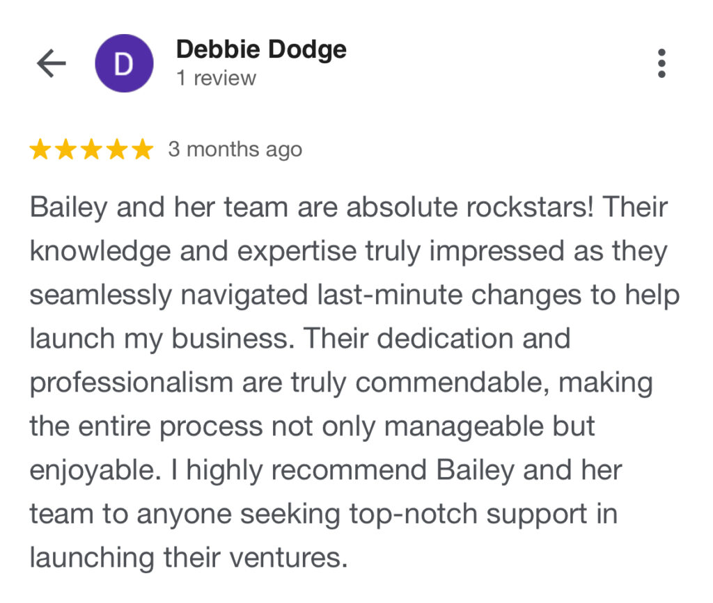Click the purple D profile avatar

click(124, 64)
